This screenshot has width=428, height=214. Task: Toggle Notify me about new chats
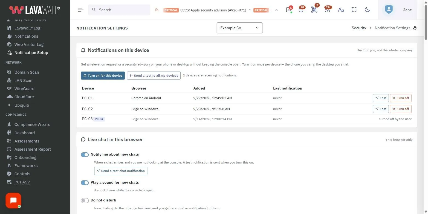[85, 155]
